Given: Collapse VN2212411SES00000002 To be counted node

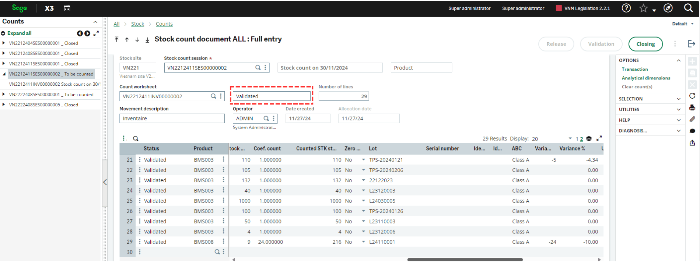Looking at the screenshot, I should (x=4, y=74).
